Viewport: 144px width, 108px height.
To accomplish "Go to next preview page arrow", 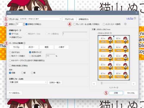I will (134, 84).
